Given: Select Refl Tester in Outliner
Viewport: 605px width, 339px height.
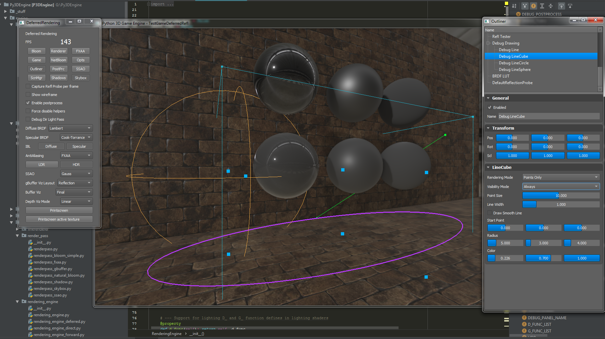Looking at the screenshot, I should 501,36.
